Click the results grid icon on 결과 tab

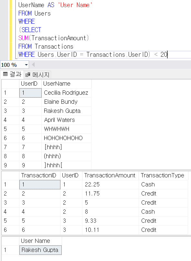5,74
